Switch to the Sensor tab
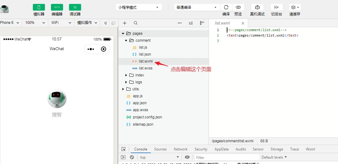Viewport: 338px width, 164px height. (x=258, y=149)
